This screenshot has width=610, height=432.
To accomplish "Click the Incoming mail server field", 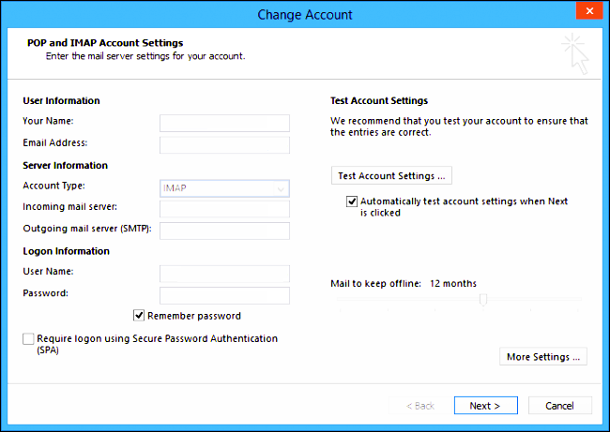I will pos(224,209).
